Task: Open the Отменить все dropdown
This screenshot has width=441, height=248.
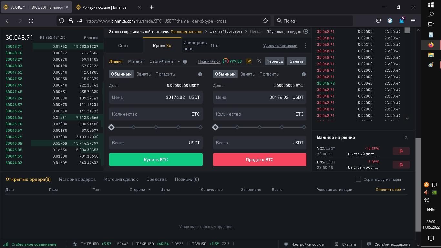Action: pos(391,190)
